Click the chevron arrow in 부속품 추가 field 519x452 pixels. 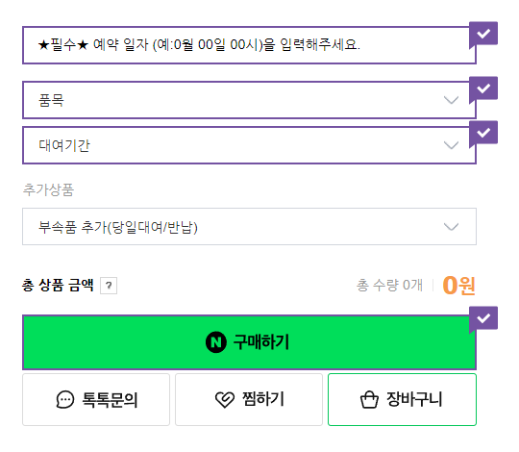(x=451, y=227)
